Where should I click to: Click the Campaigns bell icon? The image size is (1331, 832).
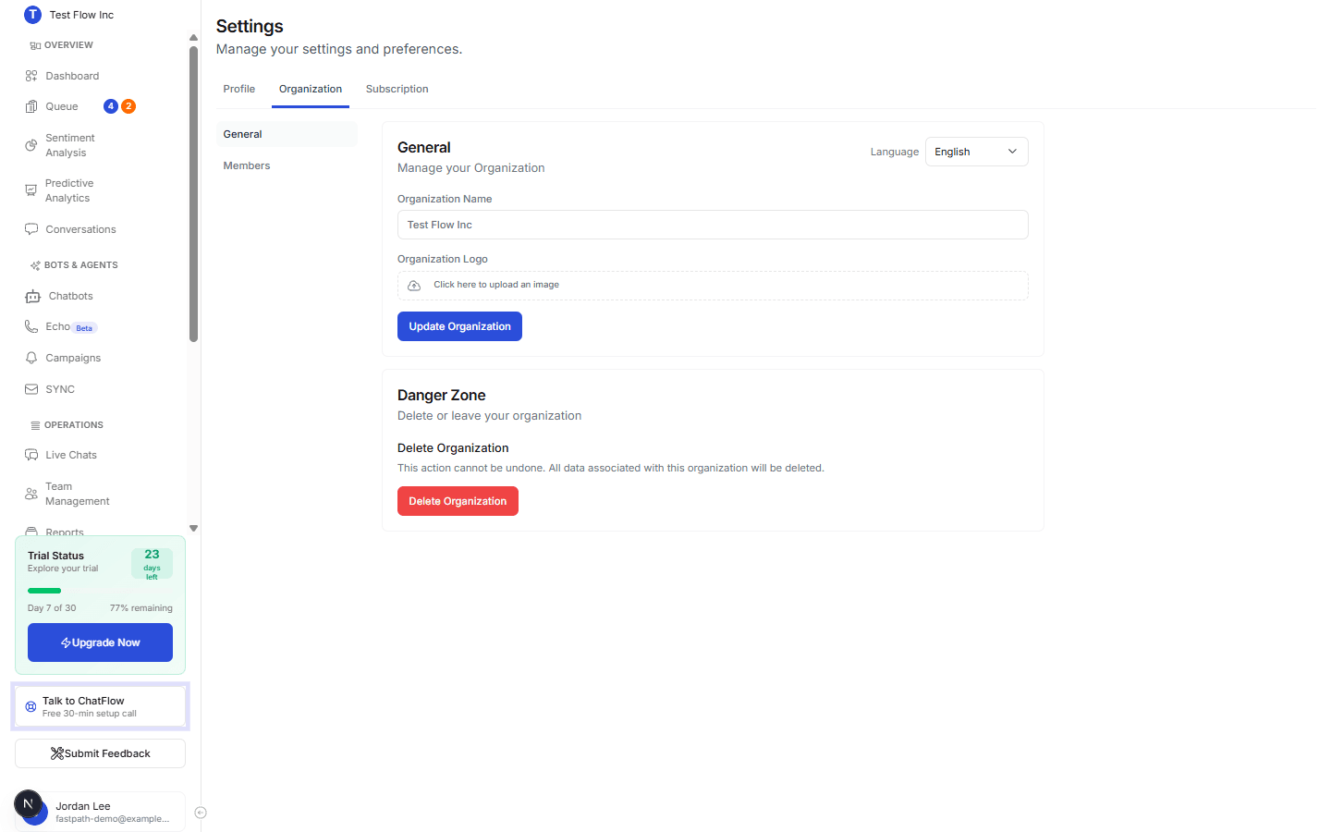tap(31, 358)
